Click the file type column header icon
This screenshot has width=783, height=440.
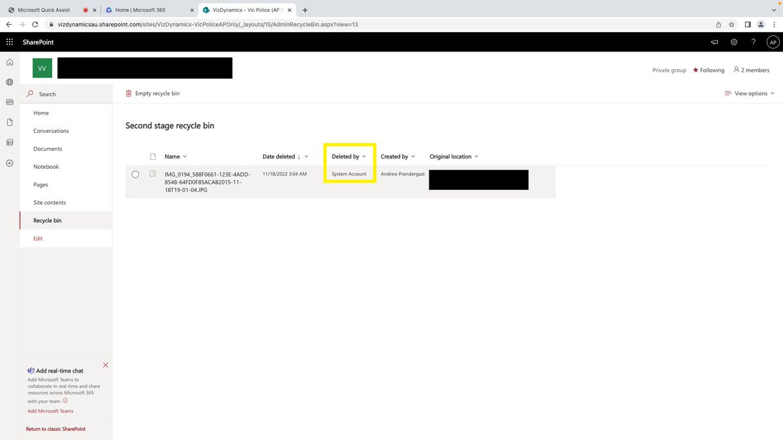153,156
